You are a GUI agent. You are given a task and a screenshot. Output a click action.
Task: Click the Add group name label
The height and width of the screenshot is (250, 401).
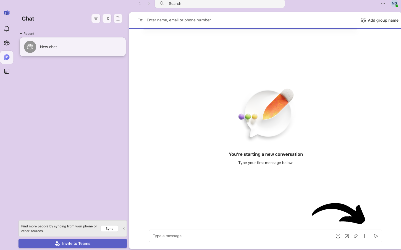pyautogui.click(x=383, y=20)
